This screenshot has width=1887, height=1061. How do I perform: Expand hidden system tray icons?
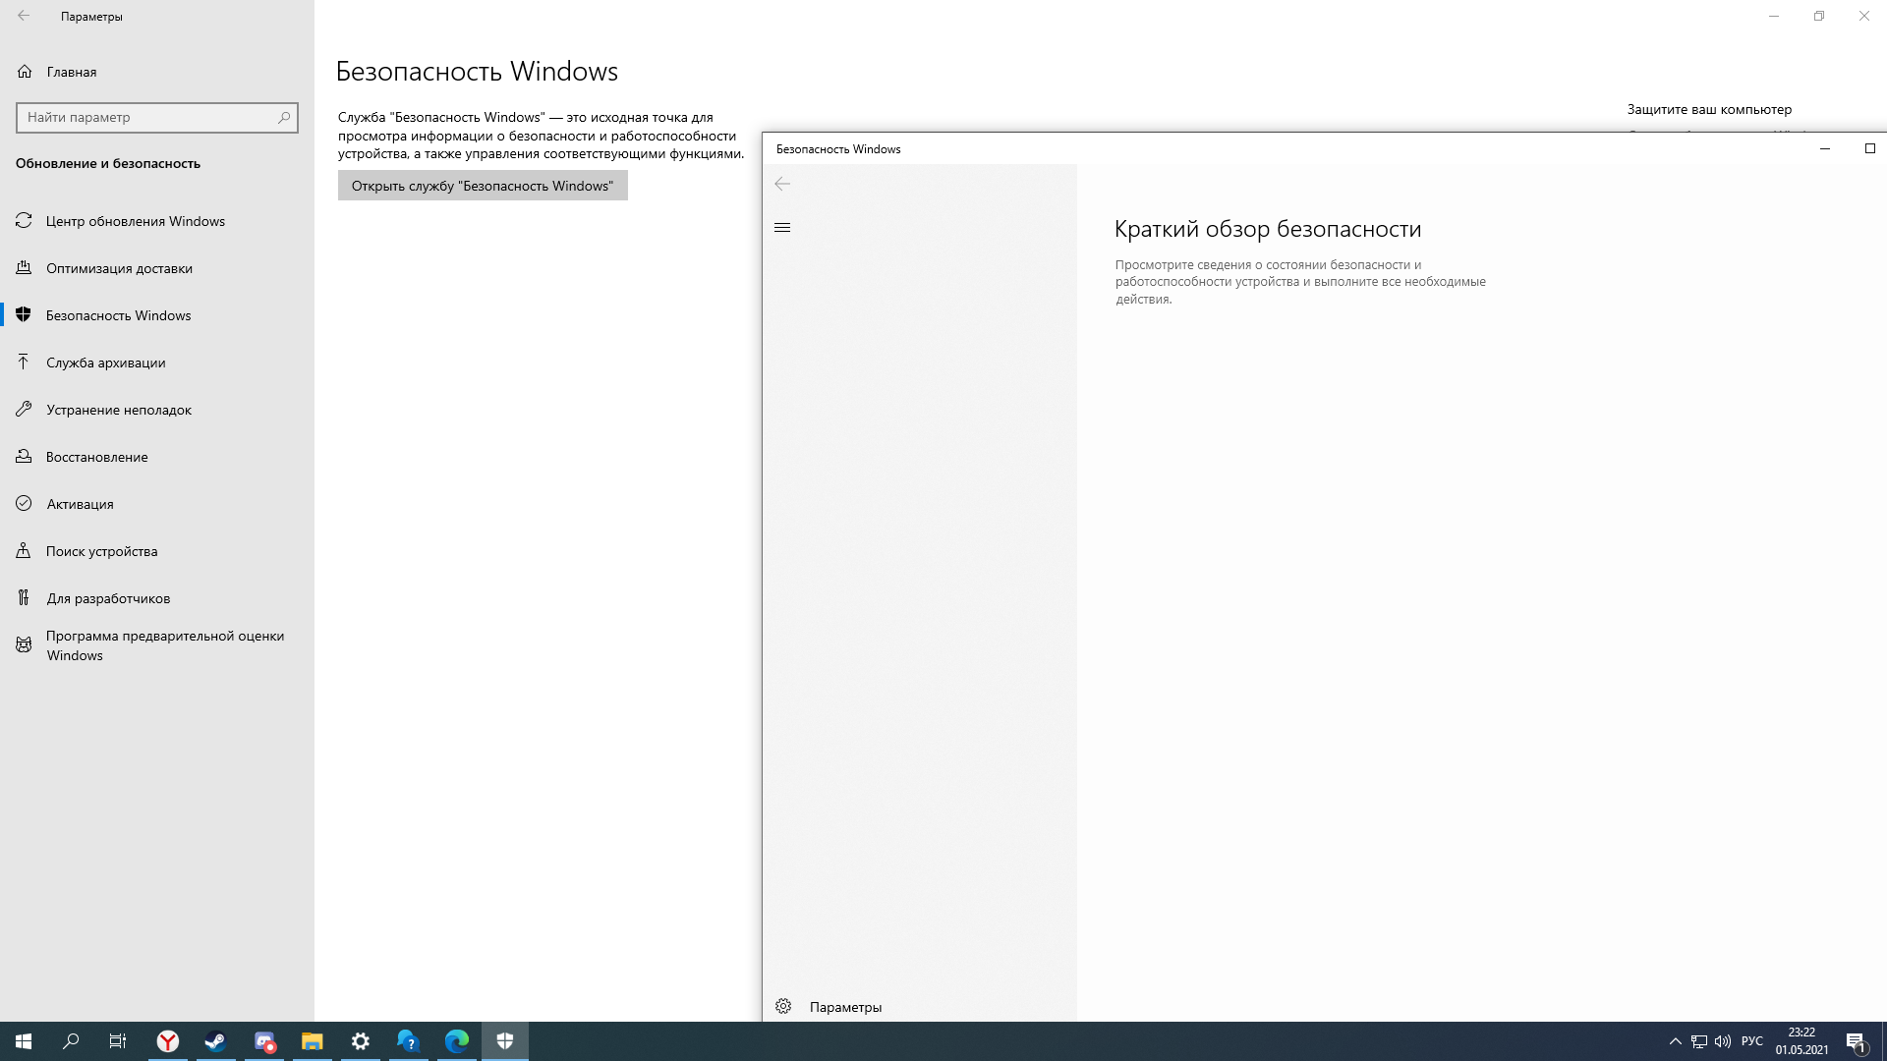pos(1676,1041)
